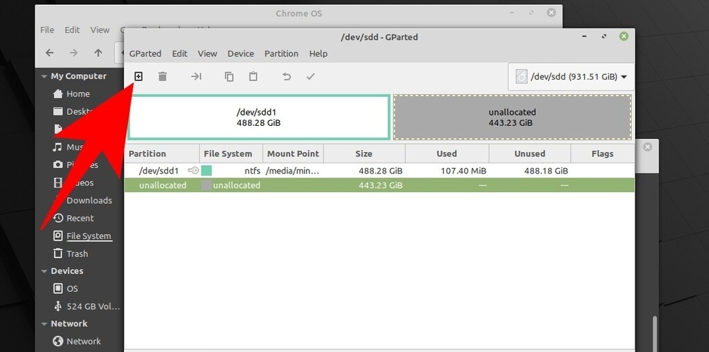Click the Music note icon in sidebar

pos(57,147)
